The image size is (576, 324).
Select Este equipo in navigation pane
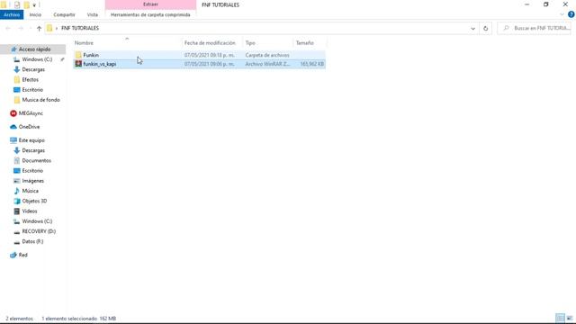[31, 140]
